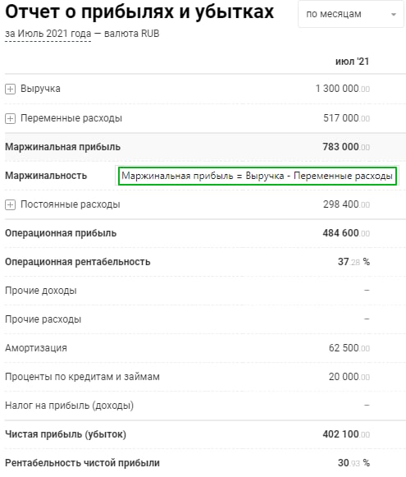406x477 pixels.
Task: Click the Рентабельность чистой прибыли label
Action: 82,463
